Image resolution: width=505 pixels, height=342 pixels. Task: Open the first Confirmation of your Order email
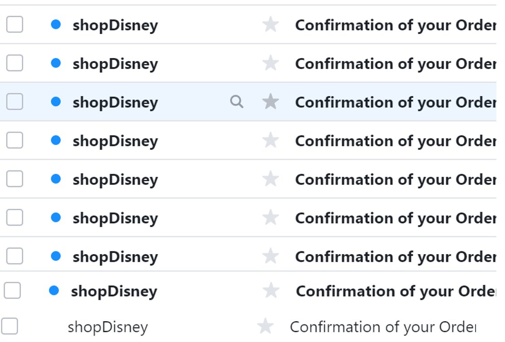click(396, 25)
